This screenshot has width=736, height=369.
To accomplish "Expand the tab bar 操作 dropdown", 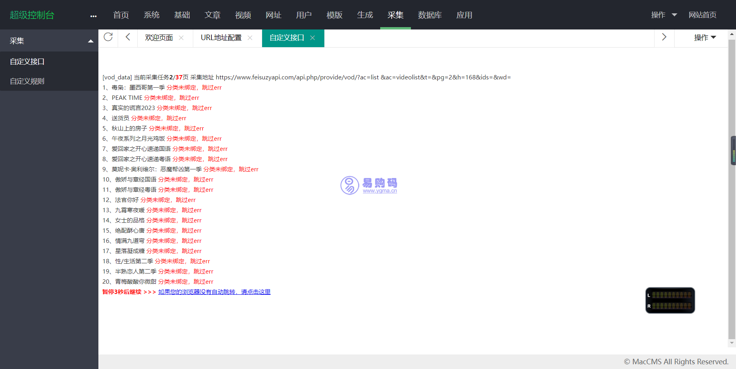I will tap(705, 38).
